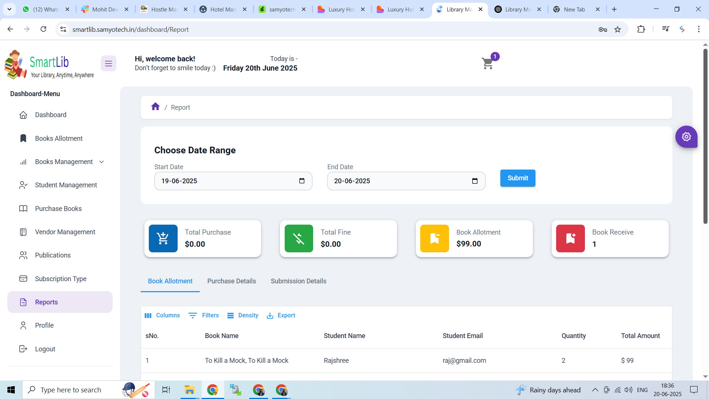709x399 pixels.
Task: Click the Vendor Management icon
Action: (x=23, y=232)
